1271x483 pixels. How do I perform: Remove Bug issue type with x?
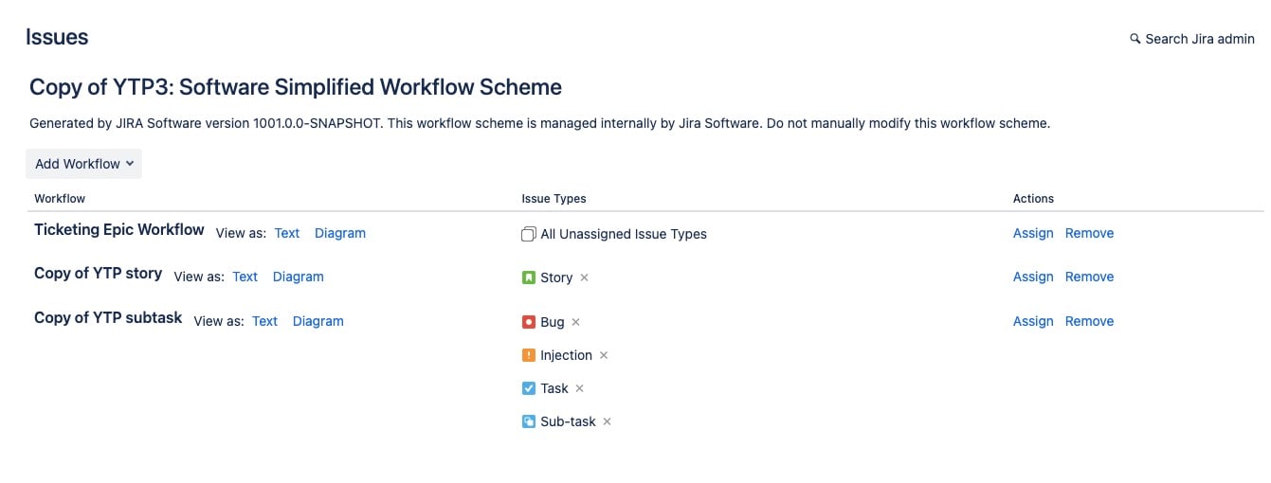[x=575, y=322]
